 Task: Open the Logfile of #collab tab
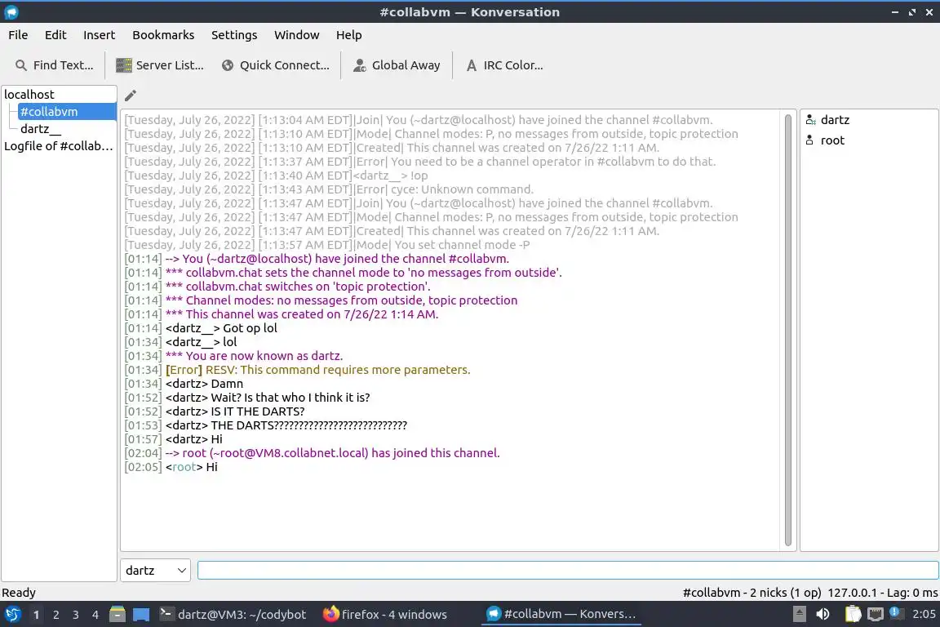(59, 146)
